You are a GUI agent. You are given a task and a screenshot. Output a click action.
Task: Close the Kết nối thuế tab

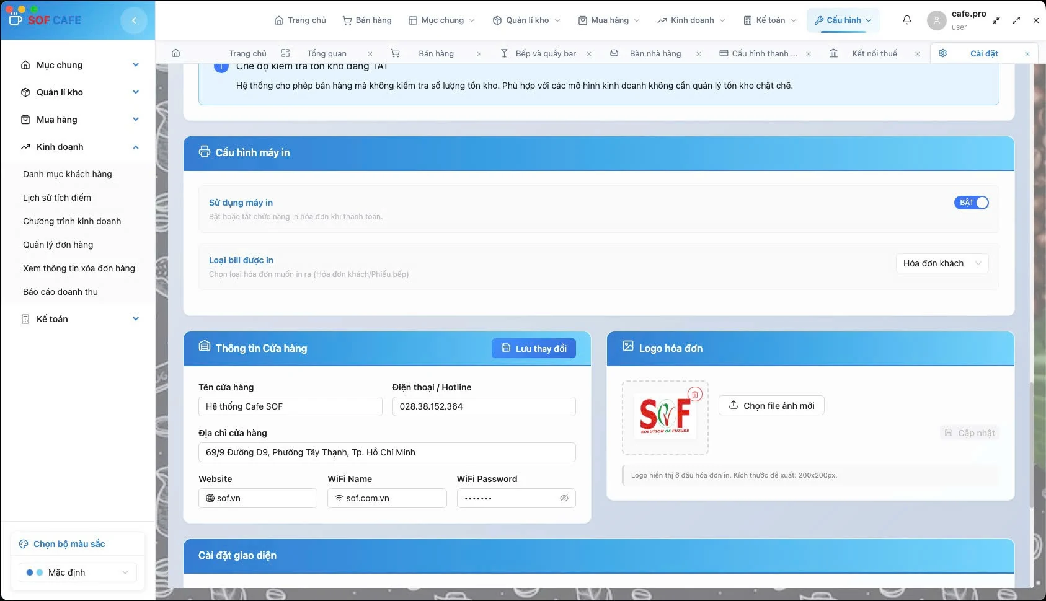918,54
